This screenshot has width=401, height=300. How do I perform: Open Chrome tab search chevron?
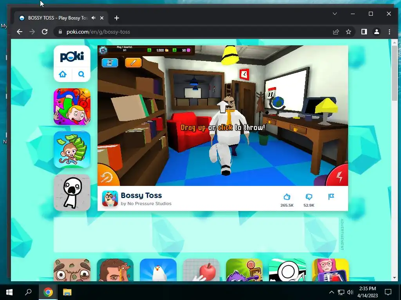pyautogui.click(x=335, y=14)
